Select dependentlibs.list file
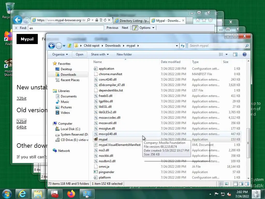Image resolution: width=265 pixels, height=199 pixels. 111,90
